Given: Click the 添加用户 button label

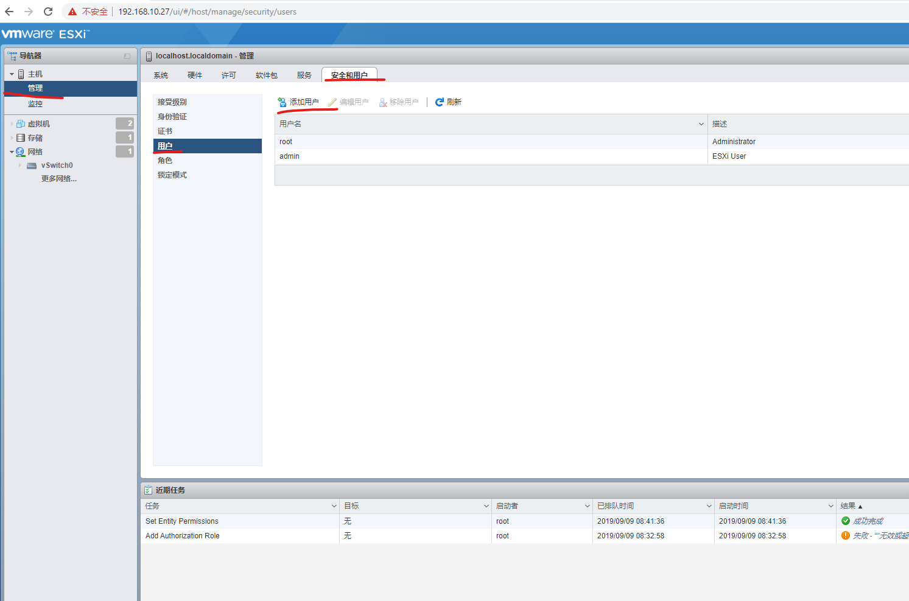Looking at the screenshot, I should pyautogui.click(x=304, y=102).
